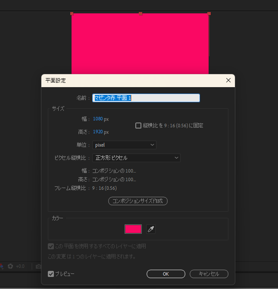Click the 名前 text field

146,98
